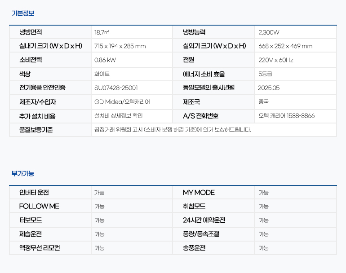Viewport: 346px width, 273px height.
Task: Click the MY MODE feature label
Action: tap(199, 193)
